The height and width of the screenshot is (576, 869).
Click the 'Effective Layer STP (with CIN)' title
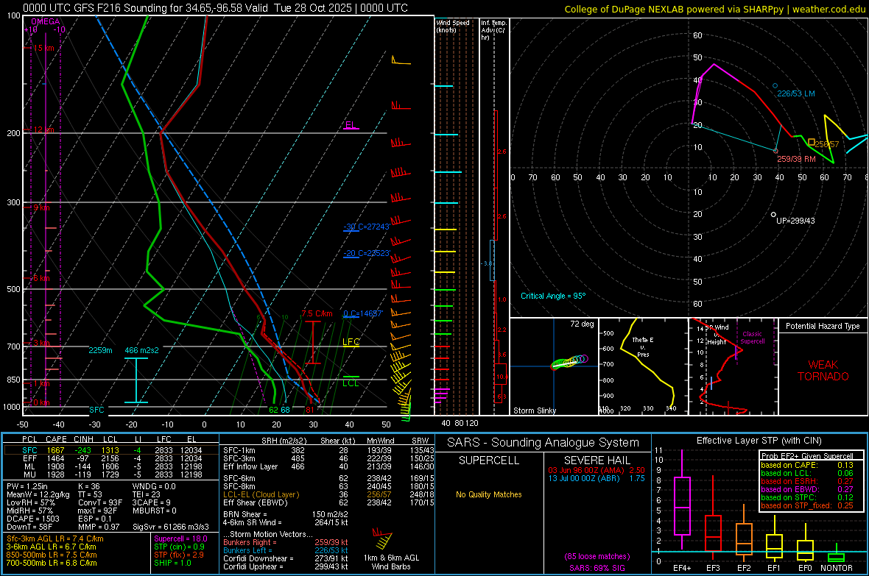pyautogui.click(x=759, y=441)
